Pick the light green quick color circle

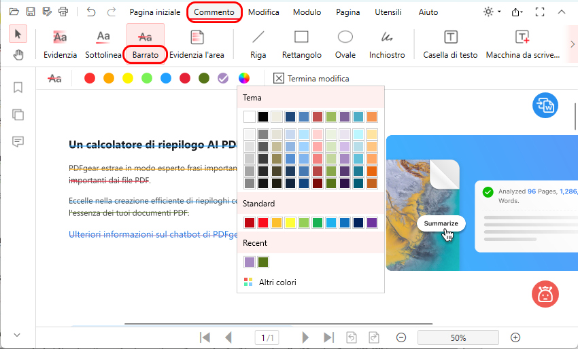tap(147, 78)
